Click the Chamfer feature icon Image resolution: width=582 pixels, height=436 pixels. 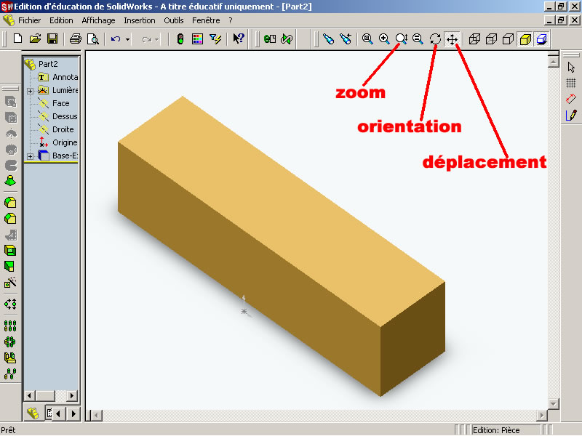10,219
